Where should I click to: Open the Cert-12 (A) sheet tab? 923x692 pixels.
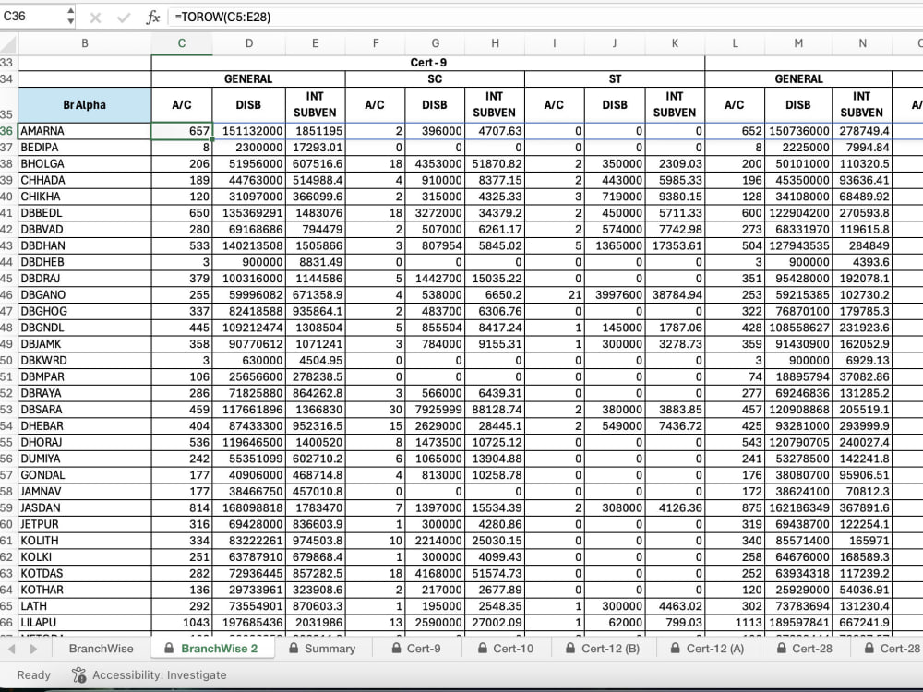pos(708,649)
